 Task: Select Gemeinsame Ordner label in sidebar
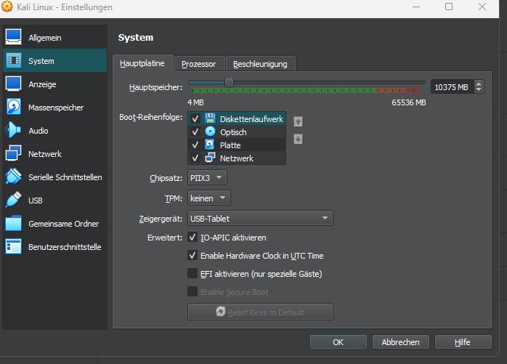[x=64, y=224]
